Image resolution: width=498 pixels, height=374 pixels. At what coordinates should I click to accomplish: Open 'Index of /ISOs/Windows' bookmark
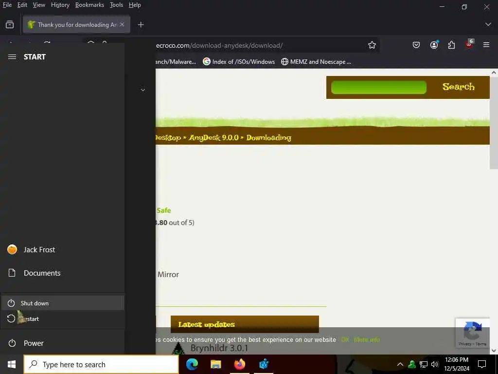click(x=239, y=62)
